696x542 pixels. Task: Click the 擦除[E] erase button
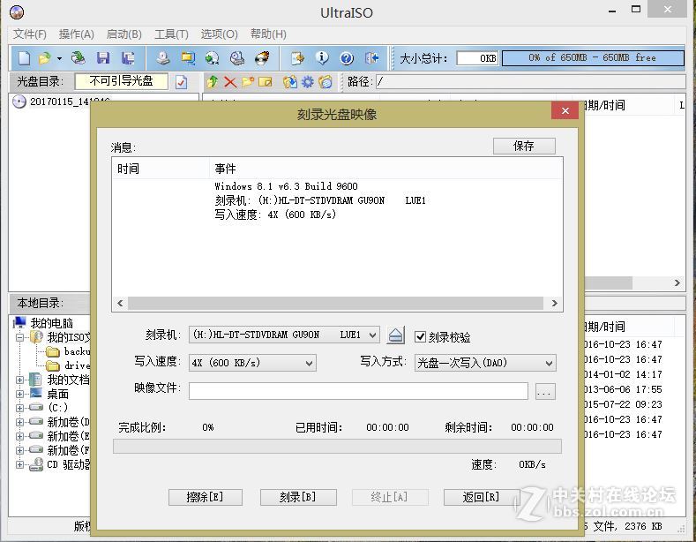(205, 497)
